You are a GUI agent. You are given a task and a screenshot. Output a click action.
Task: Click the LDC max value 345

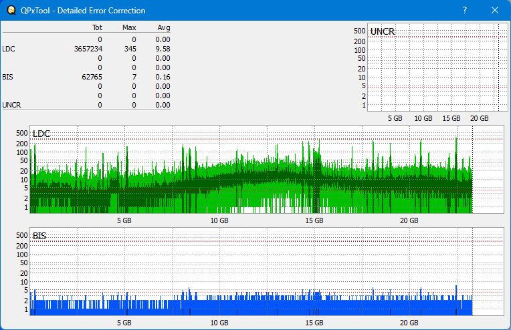[x=130, y=49]
